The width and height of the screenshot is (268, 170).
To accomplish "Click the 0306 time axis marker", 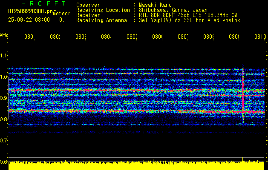I will coord(157,37).
